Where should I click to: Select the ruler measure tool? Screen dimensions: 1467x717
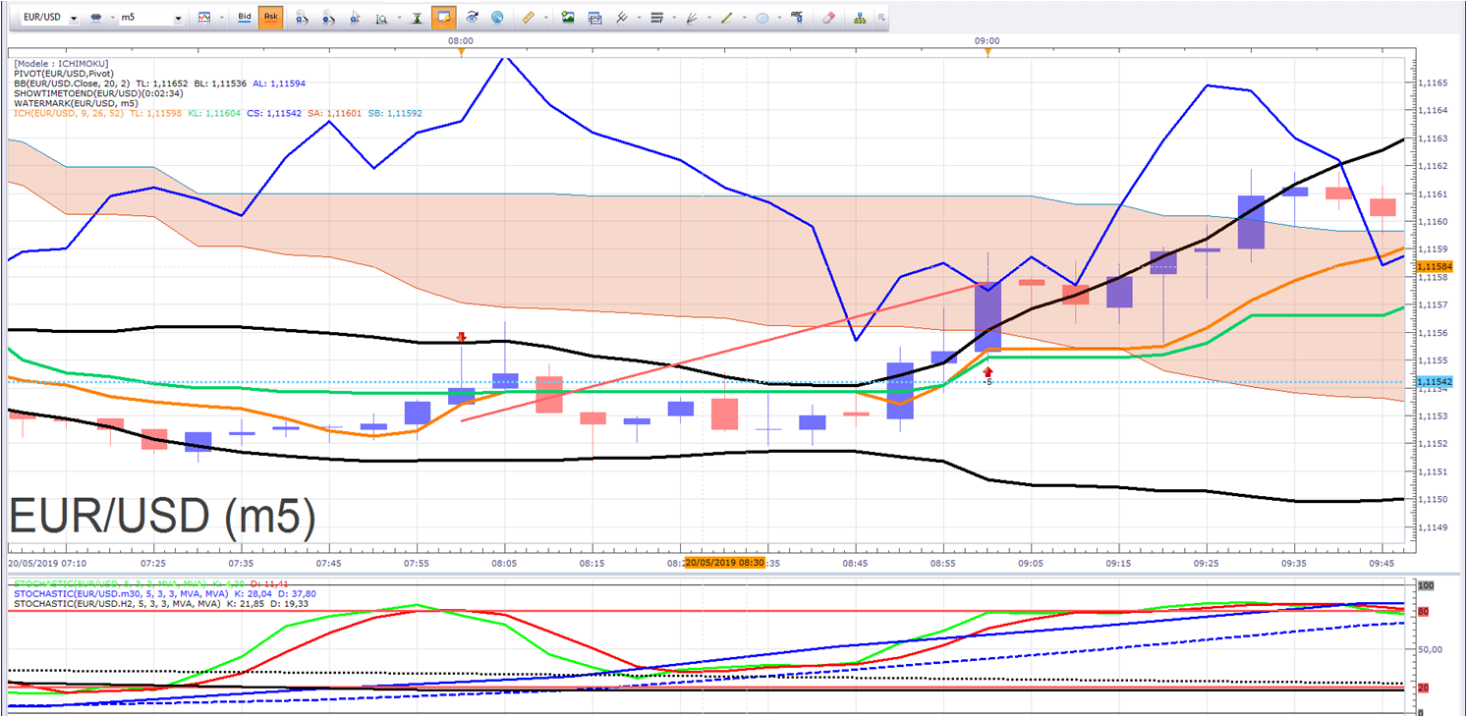pos(527,18)
